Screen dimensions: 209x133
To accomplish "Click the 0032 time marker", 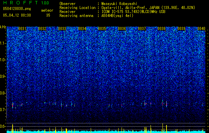I will pyautogui.click(x=42, y=29).
